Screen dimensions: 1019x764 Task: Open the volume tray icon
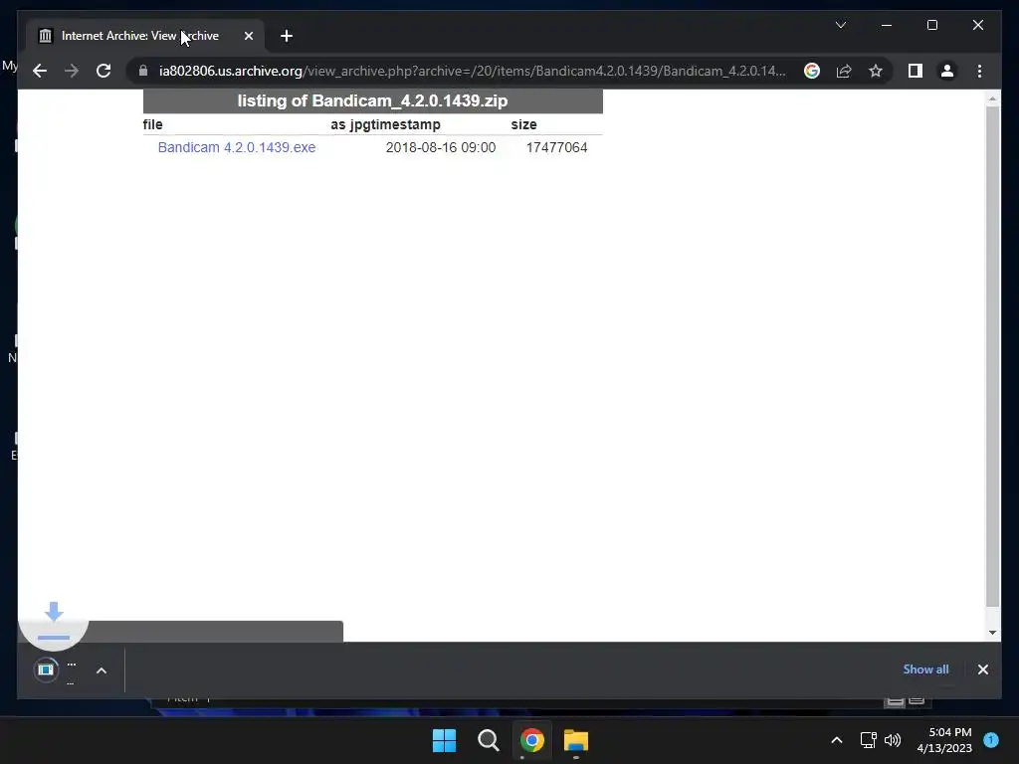tap(893, 740)
